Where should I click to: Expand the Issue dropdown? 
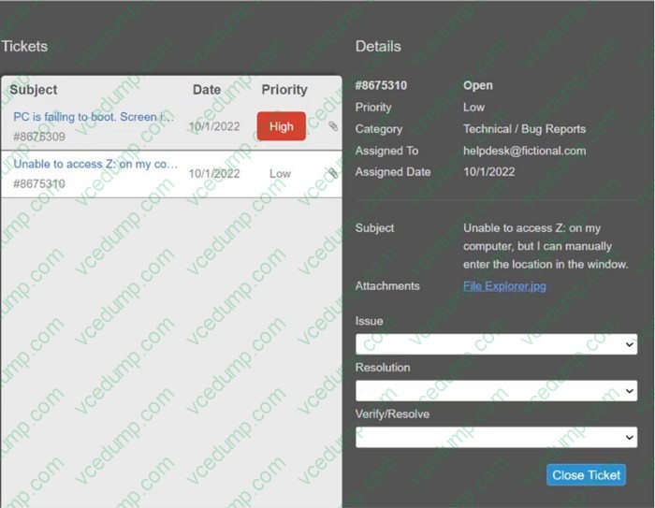pyautogui.click(x=496, y=344)
